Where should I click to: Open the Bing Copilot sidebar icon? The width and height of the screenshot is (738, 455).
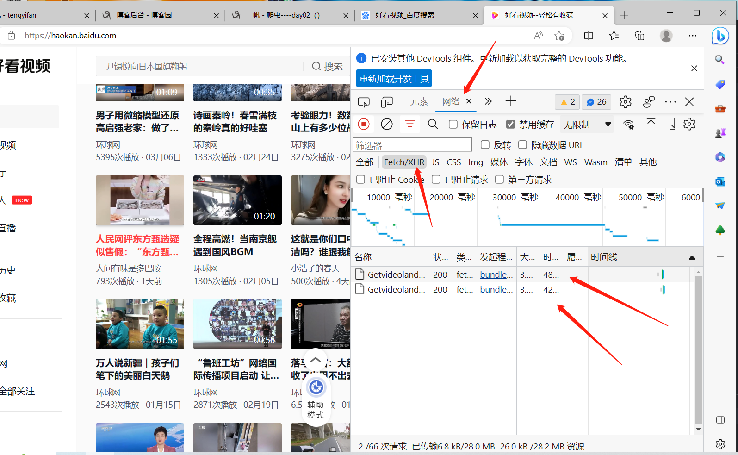[720, 36]
